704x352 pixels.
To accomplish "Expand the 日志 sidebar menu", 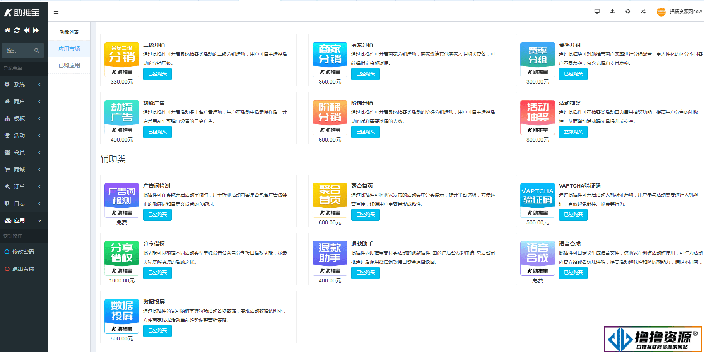I will click(24, 203).
